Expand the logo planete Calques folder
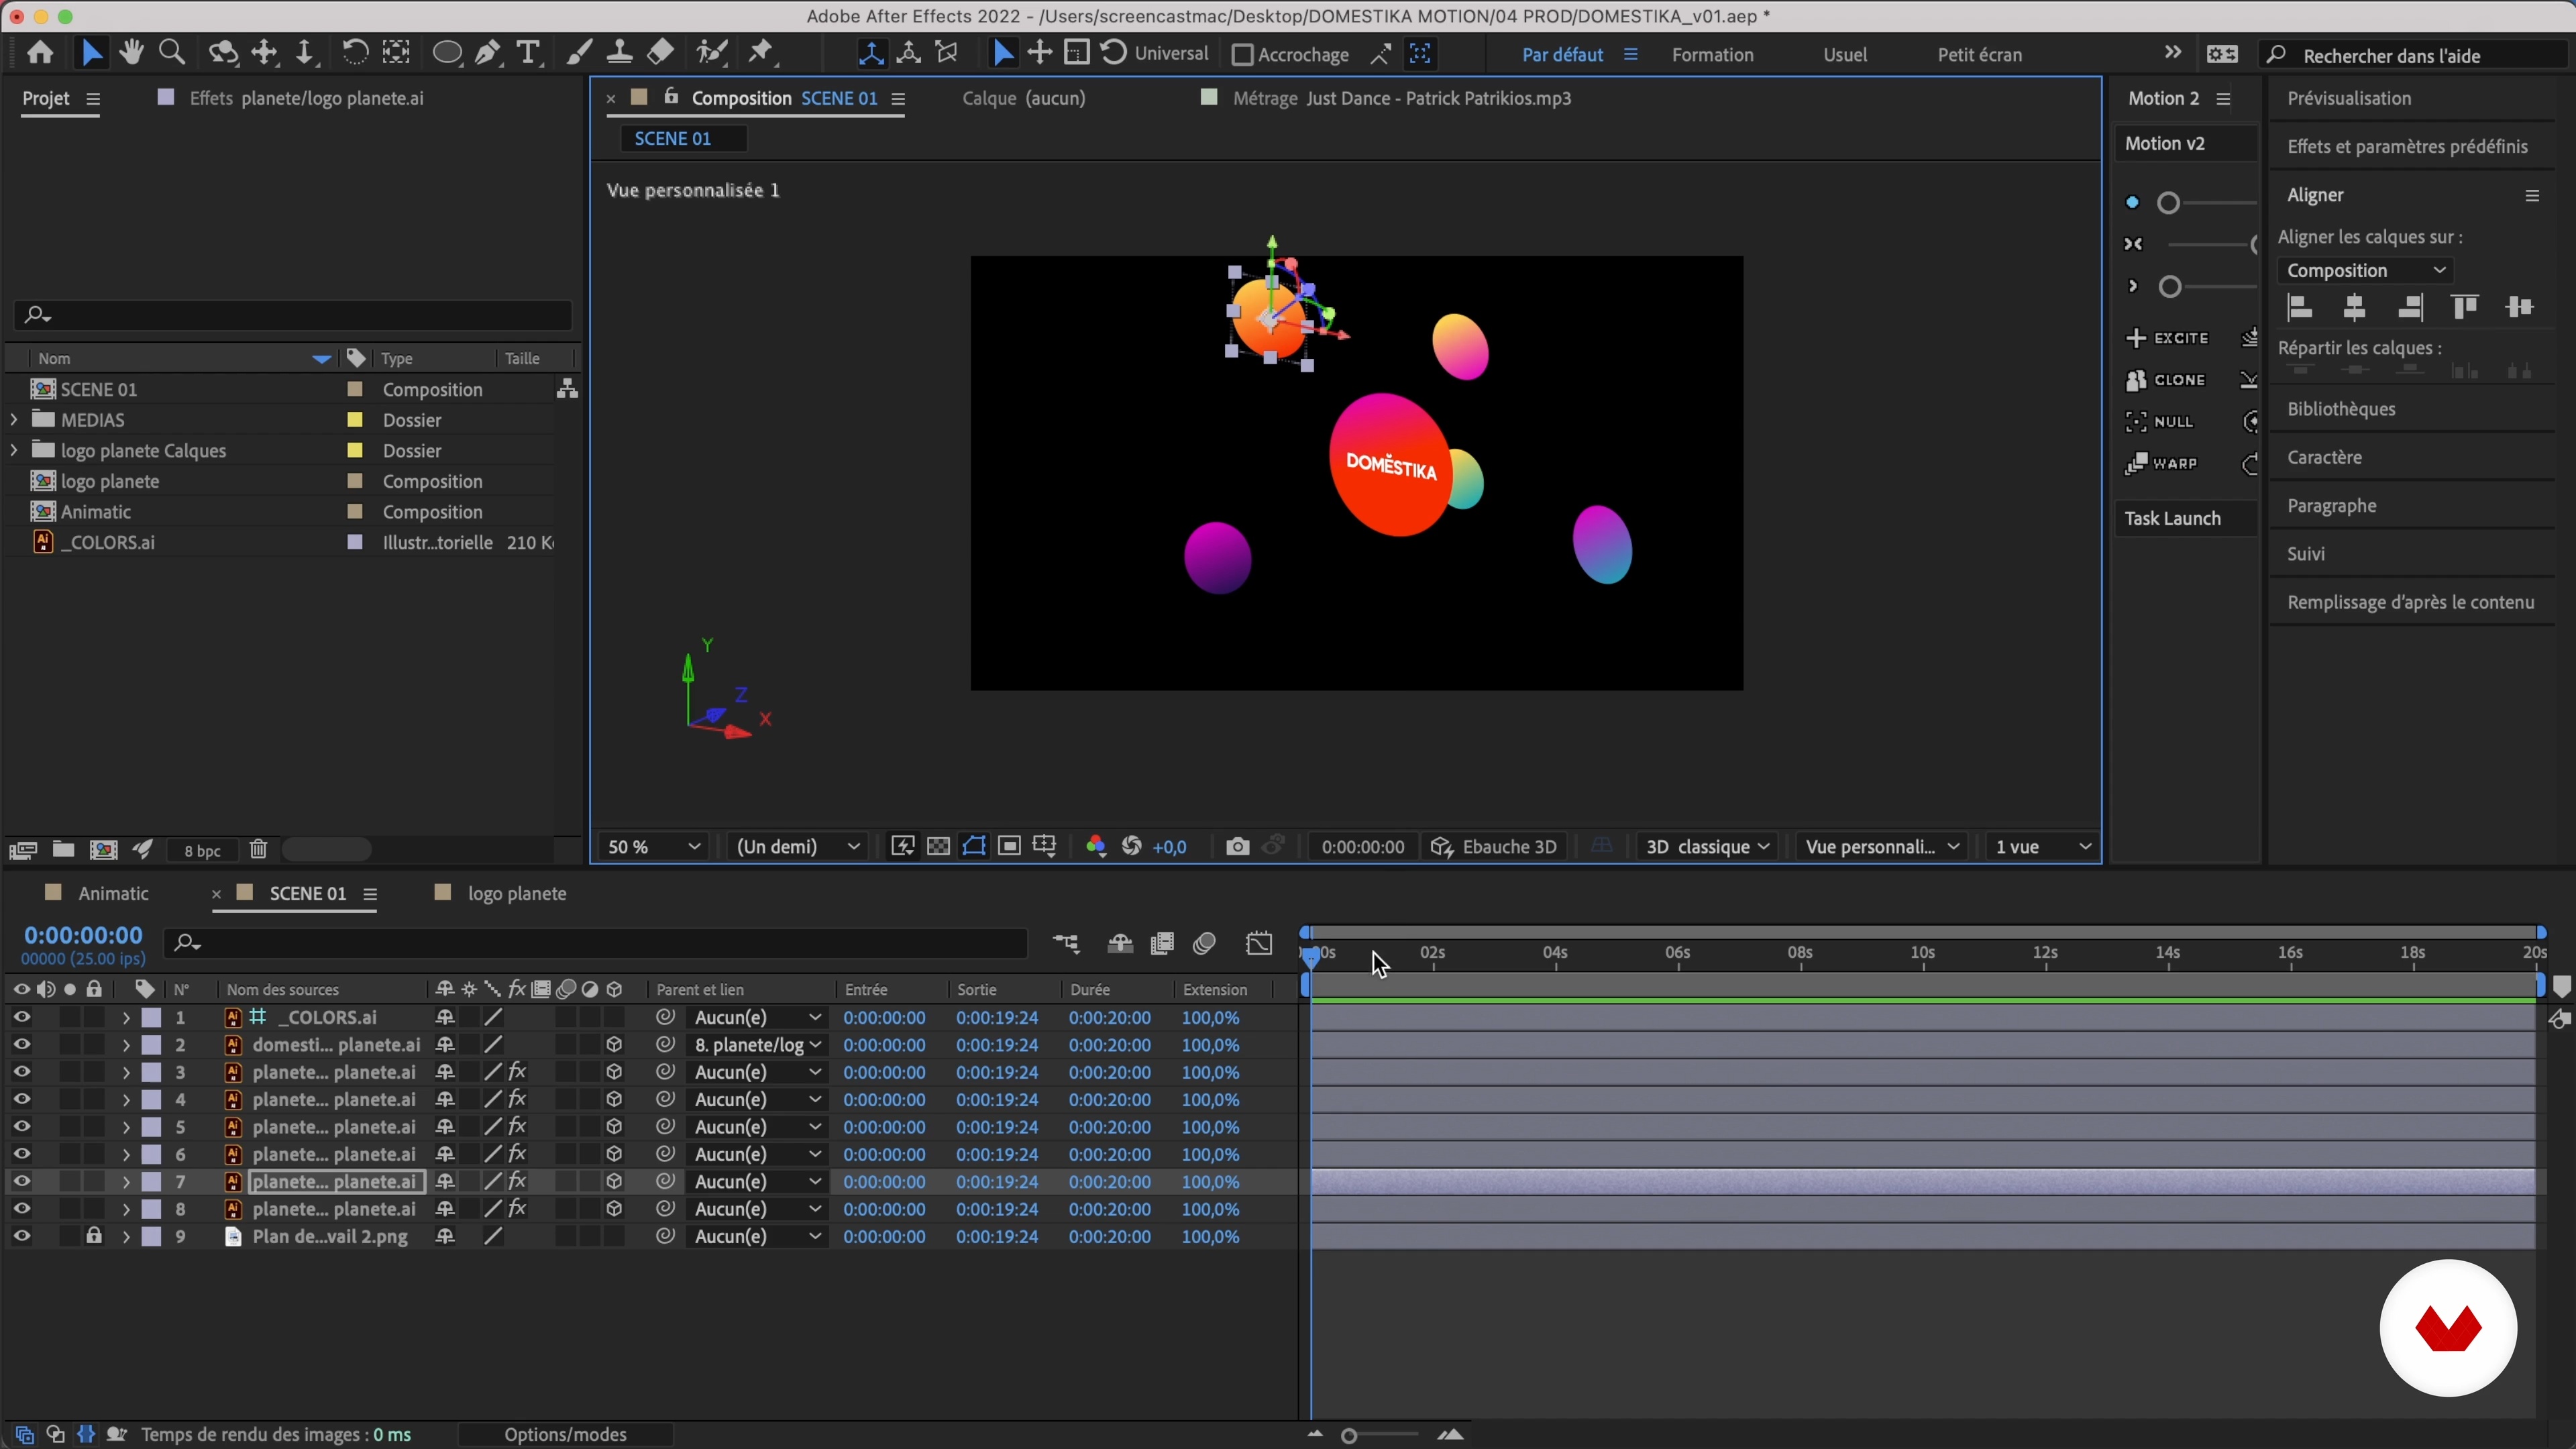This screenshot has width=2576, height=1449. pyautogui.click(x=14, y=451)
